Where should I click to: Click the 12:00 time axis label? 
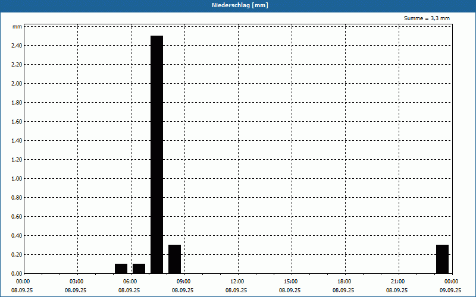(x=237, y=282)
